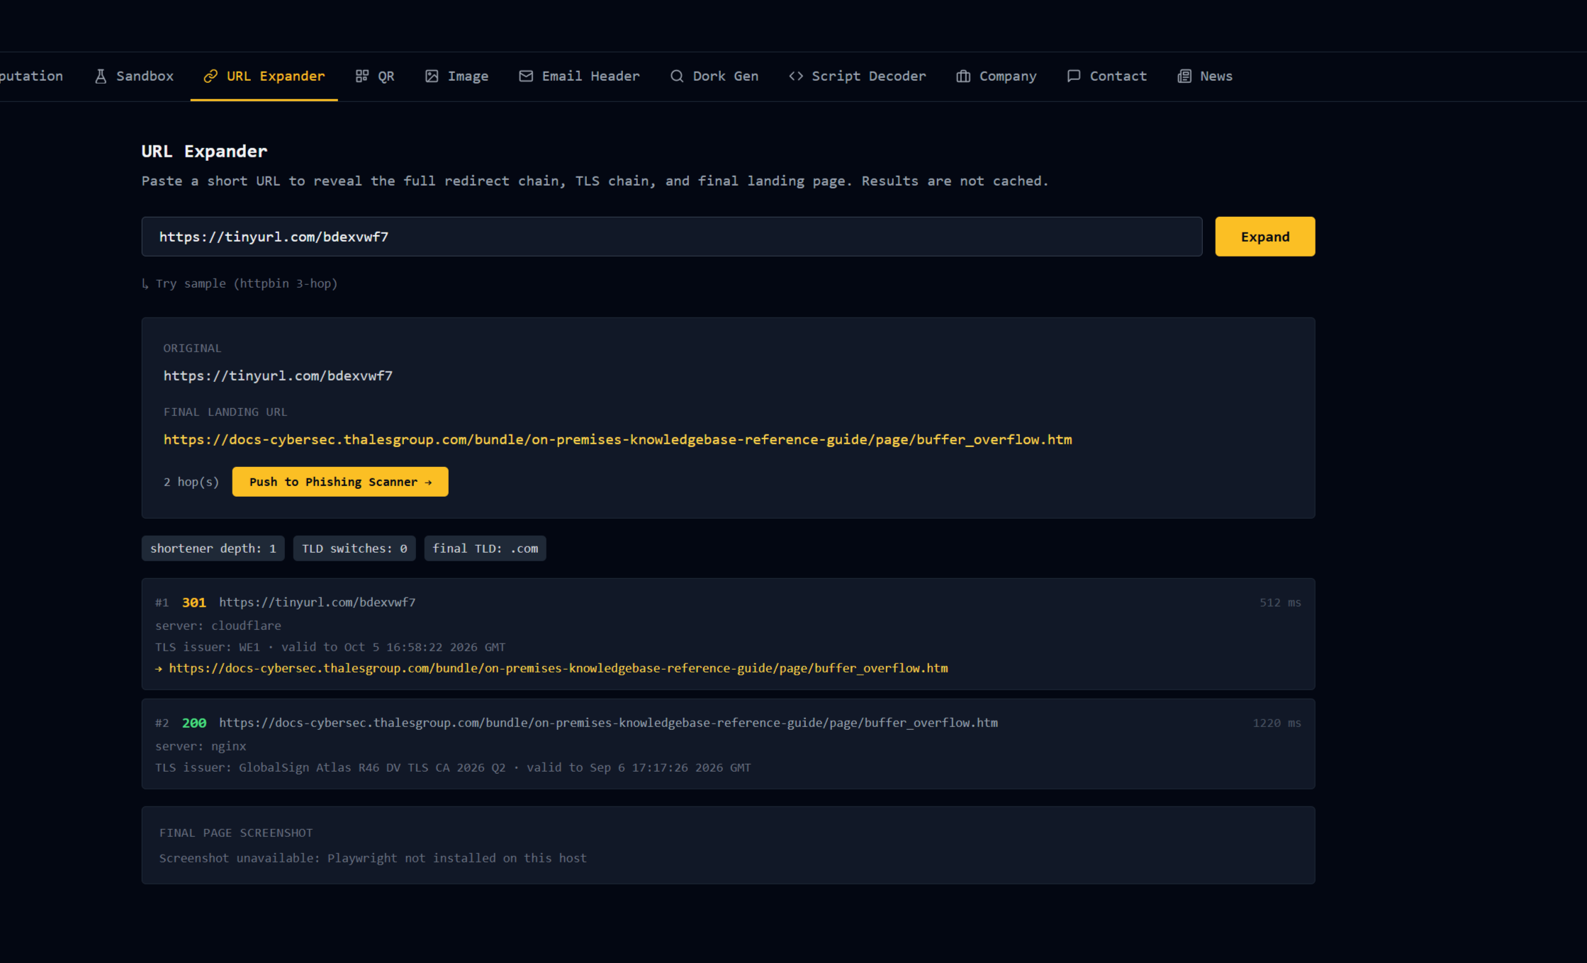Click hop #1 tinyurl URL text

pos(317,602)
